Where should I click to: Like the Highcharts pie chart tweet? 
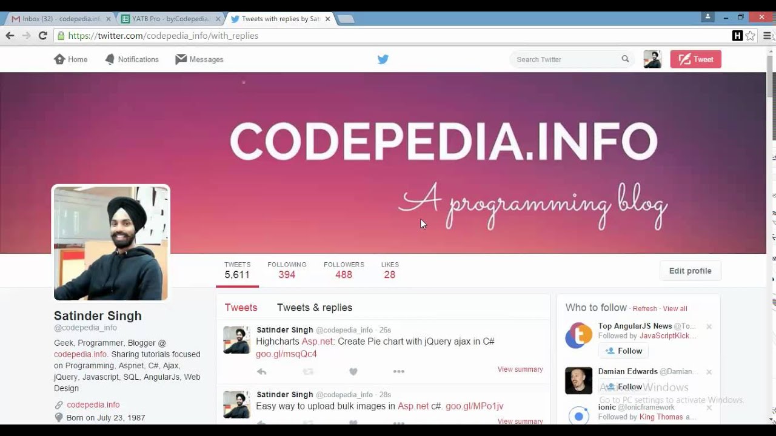pos(353,371)
